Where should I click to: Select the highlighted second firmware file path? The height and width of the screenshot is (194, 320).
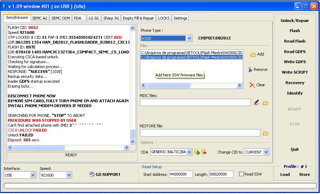(x=192, y=57)
